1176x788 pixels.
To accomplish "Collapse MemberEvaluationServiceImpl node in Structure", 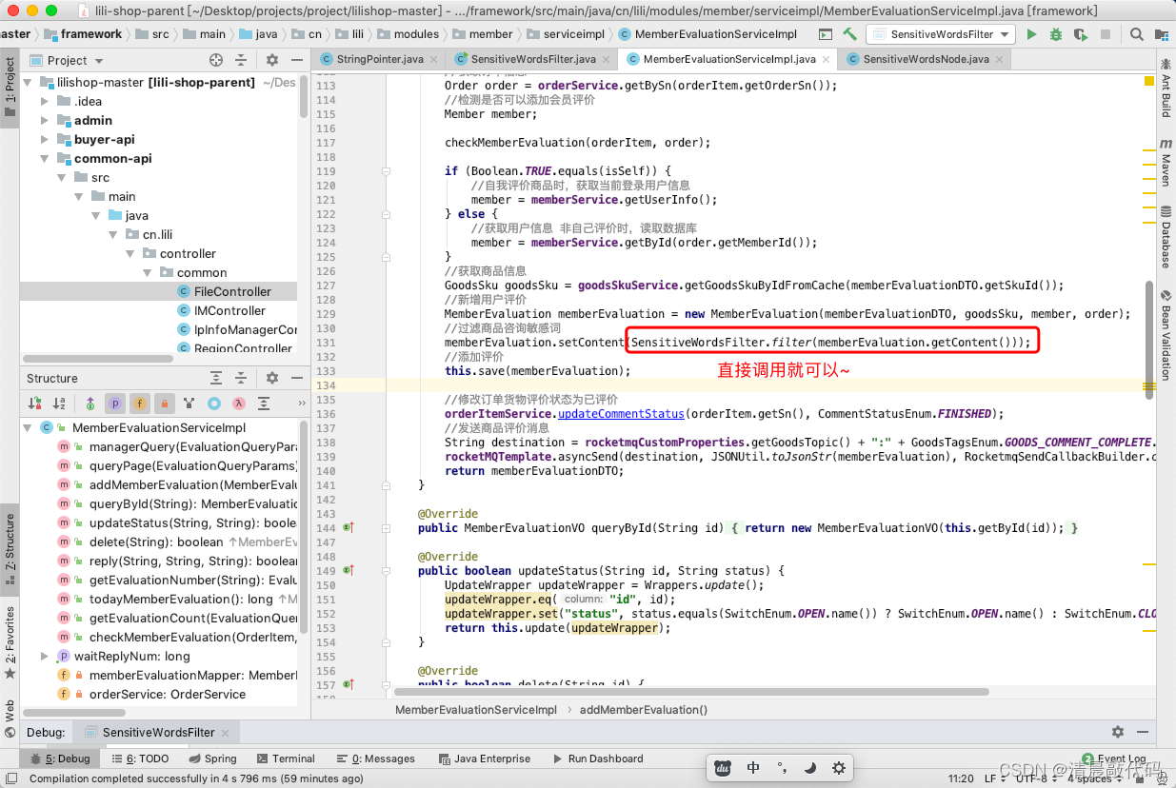I will click(28, 428).
